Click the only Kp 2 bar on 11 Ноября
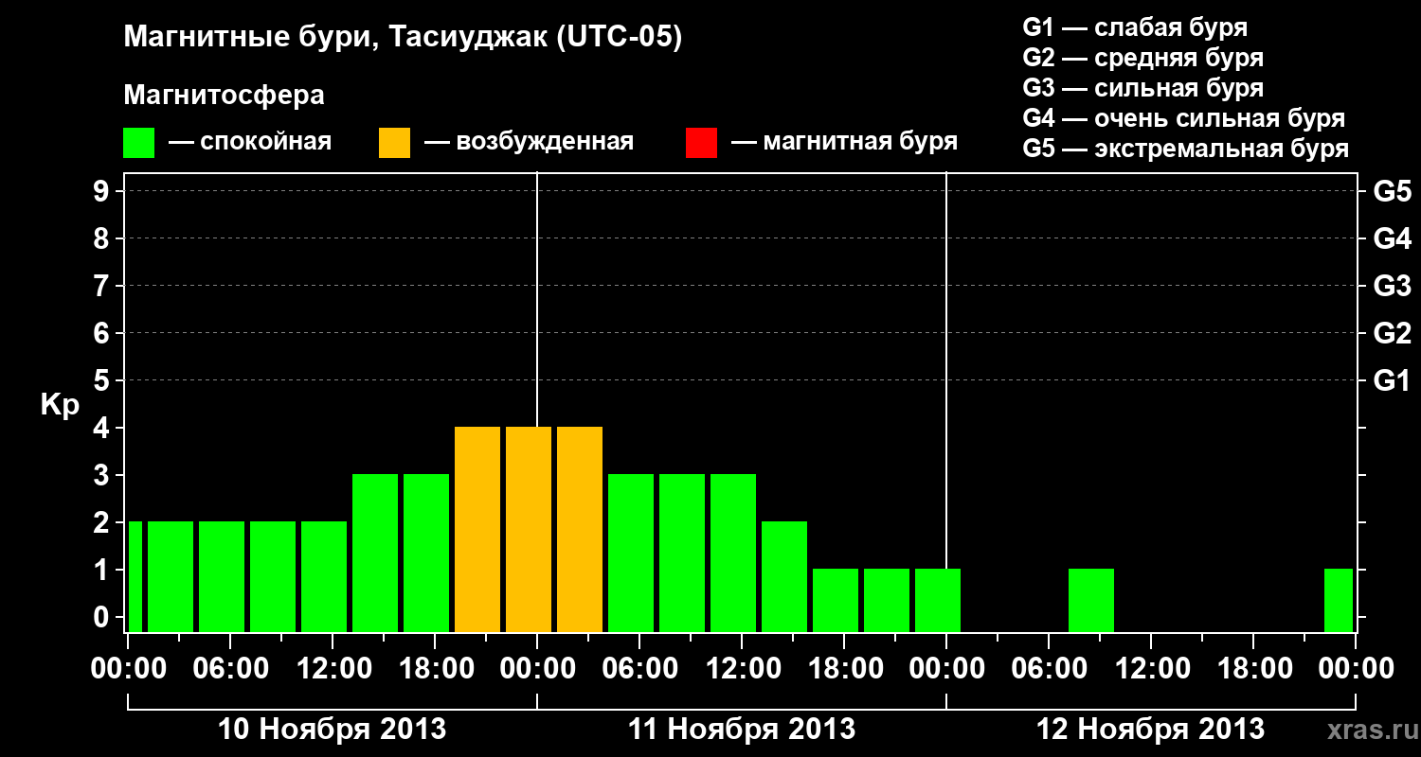1421x757 pixels. (784, 576)
